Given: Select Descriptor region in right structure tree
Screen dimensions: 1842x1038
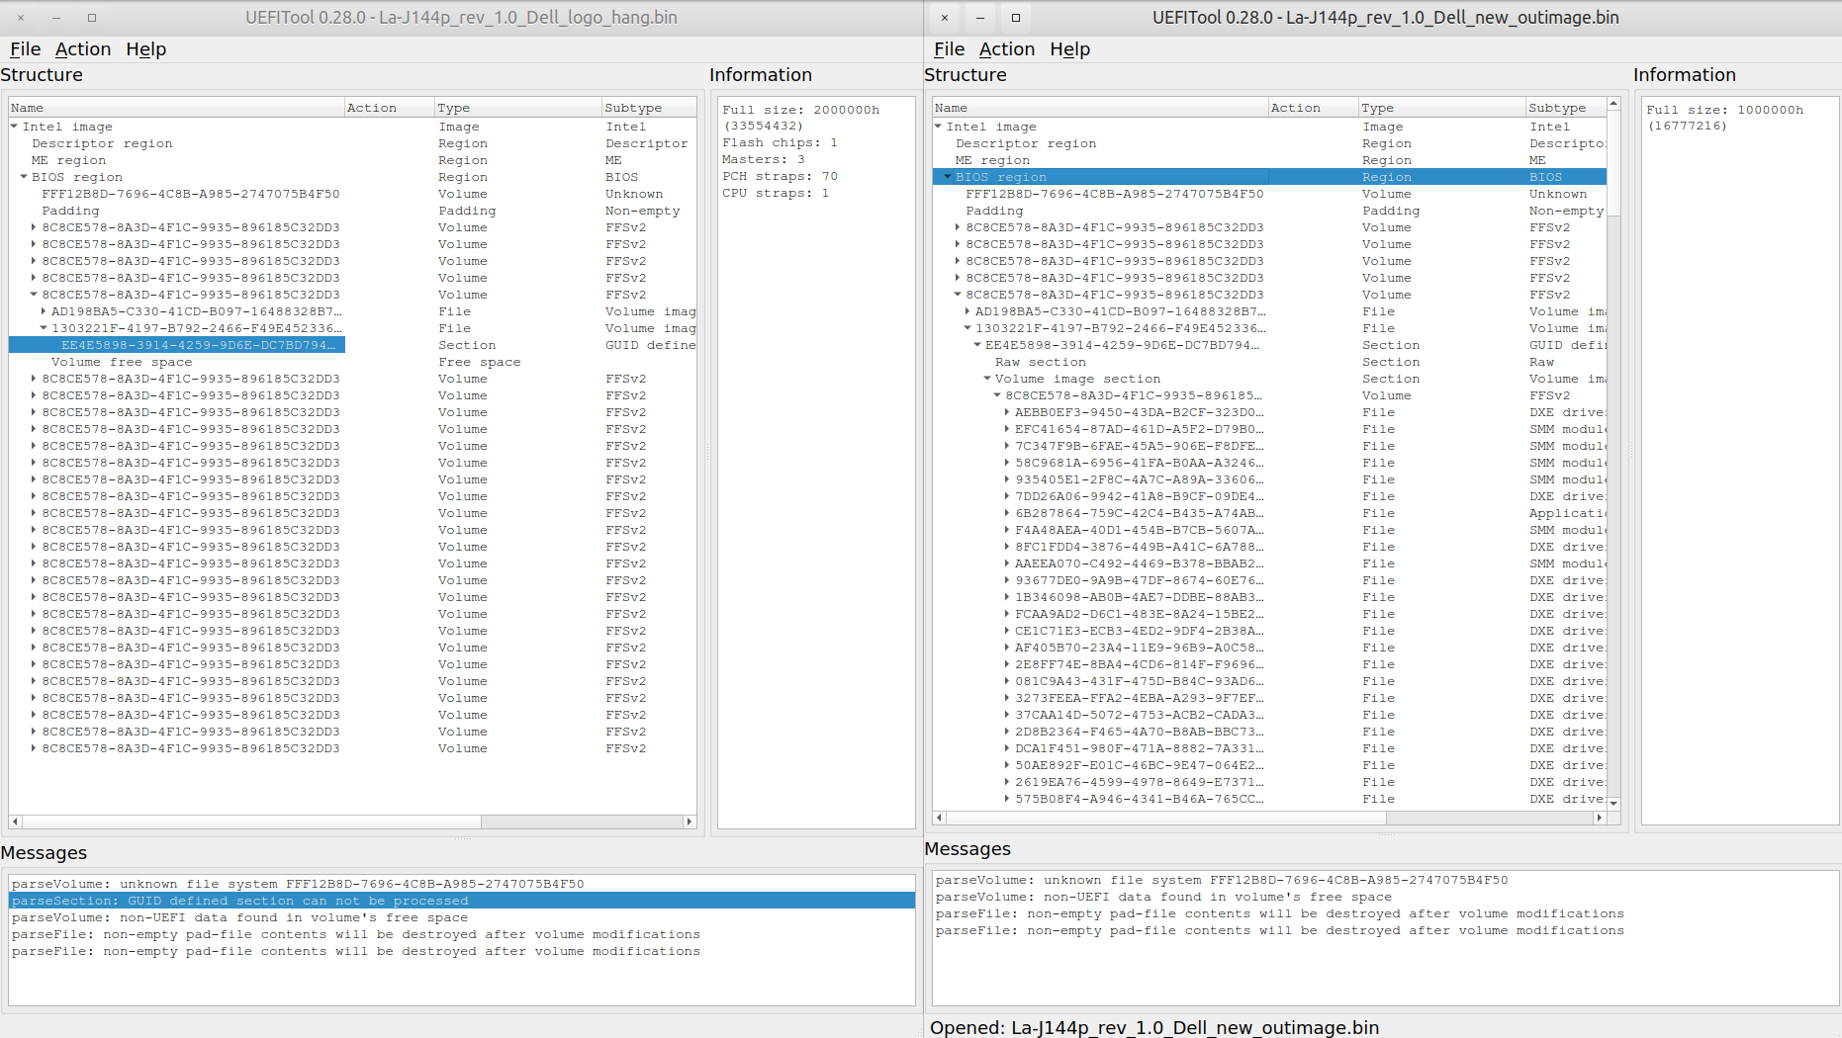Looking at the screenshot, I should pos(1025,143).
